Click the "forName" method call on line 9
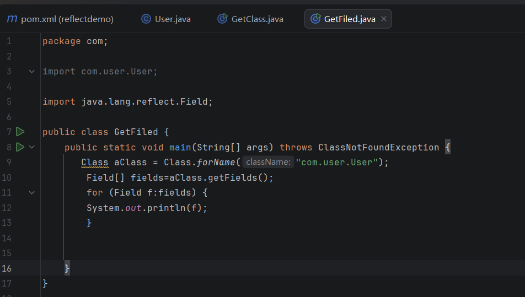Viewport: 525px width, 297px height. (216, 162)
